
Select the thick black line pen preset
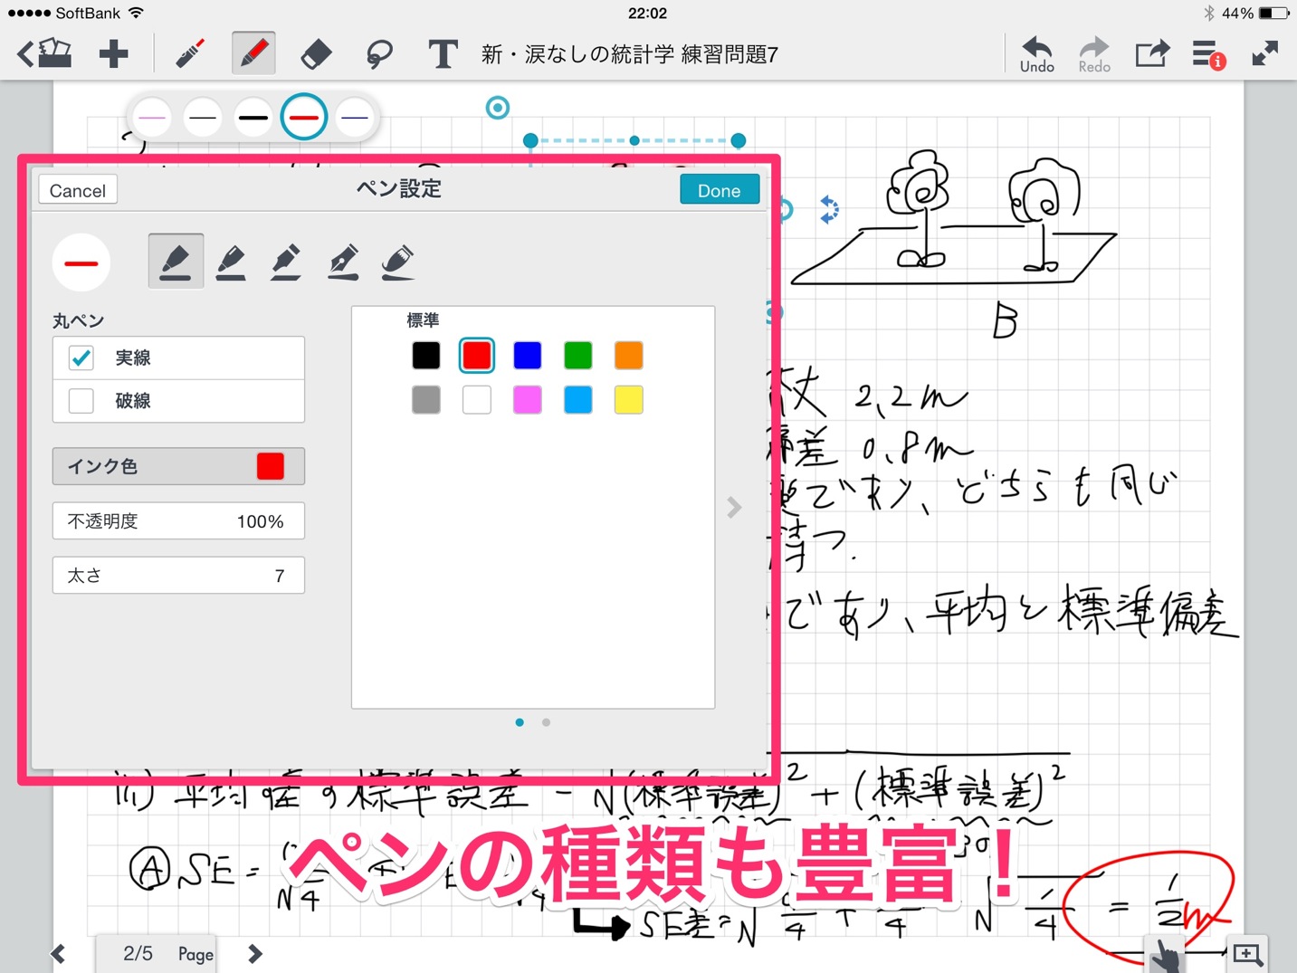point(253,118)
